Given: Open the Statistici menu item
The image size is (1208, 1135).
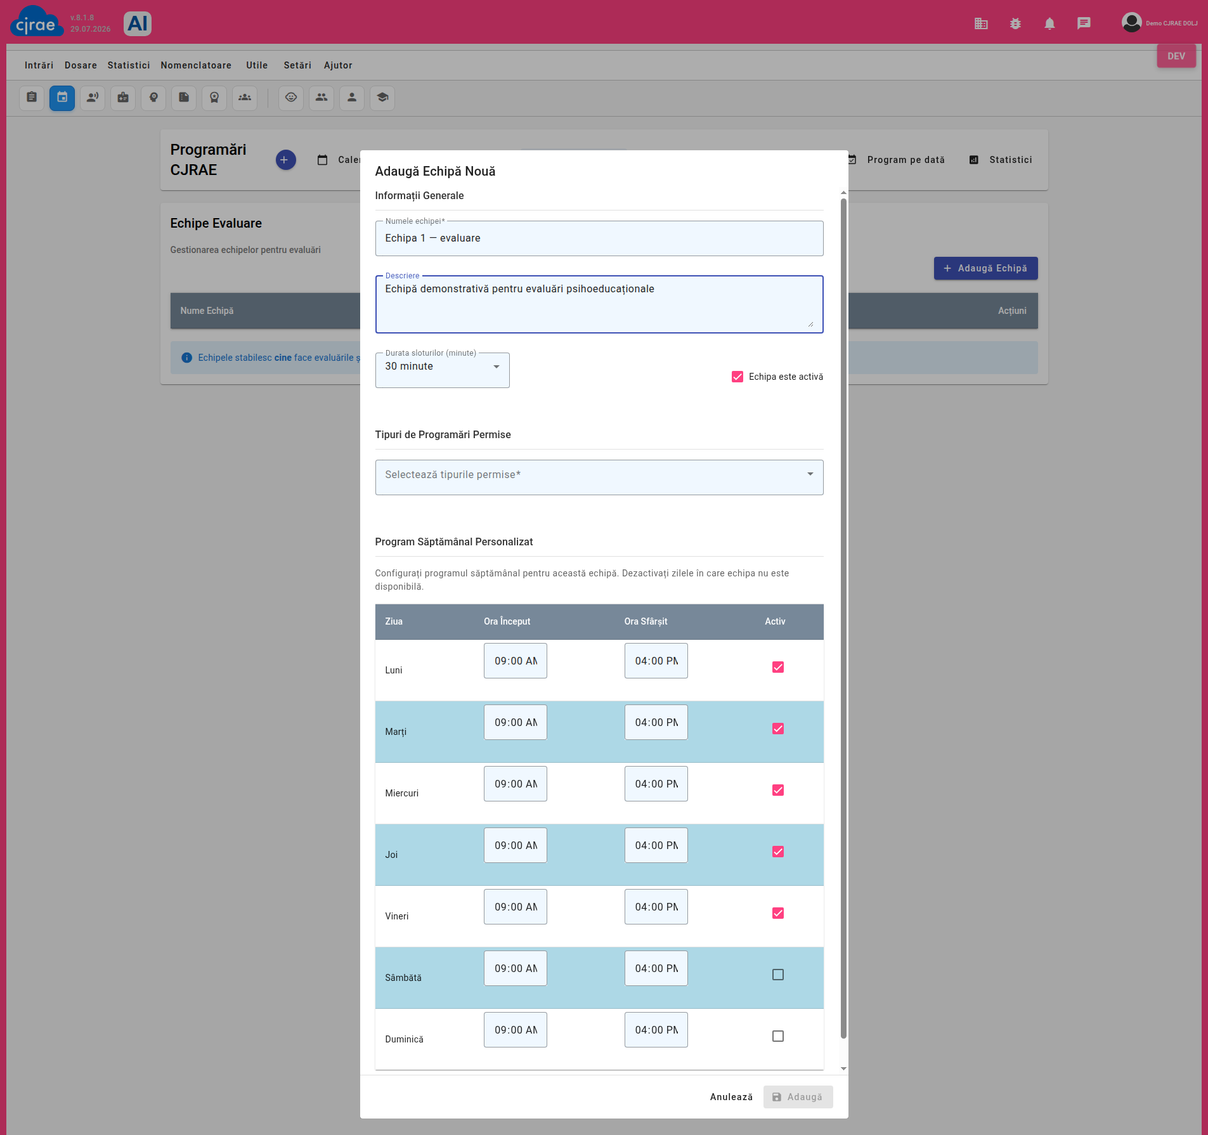Looking at the screenshot, I should point(129,65).
